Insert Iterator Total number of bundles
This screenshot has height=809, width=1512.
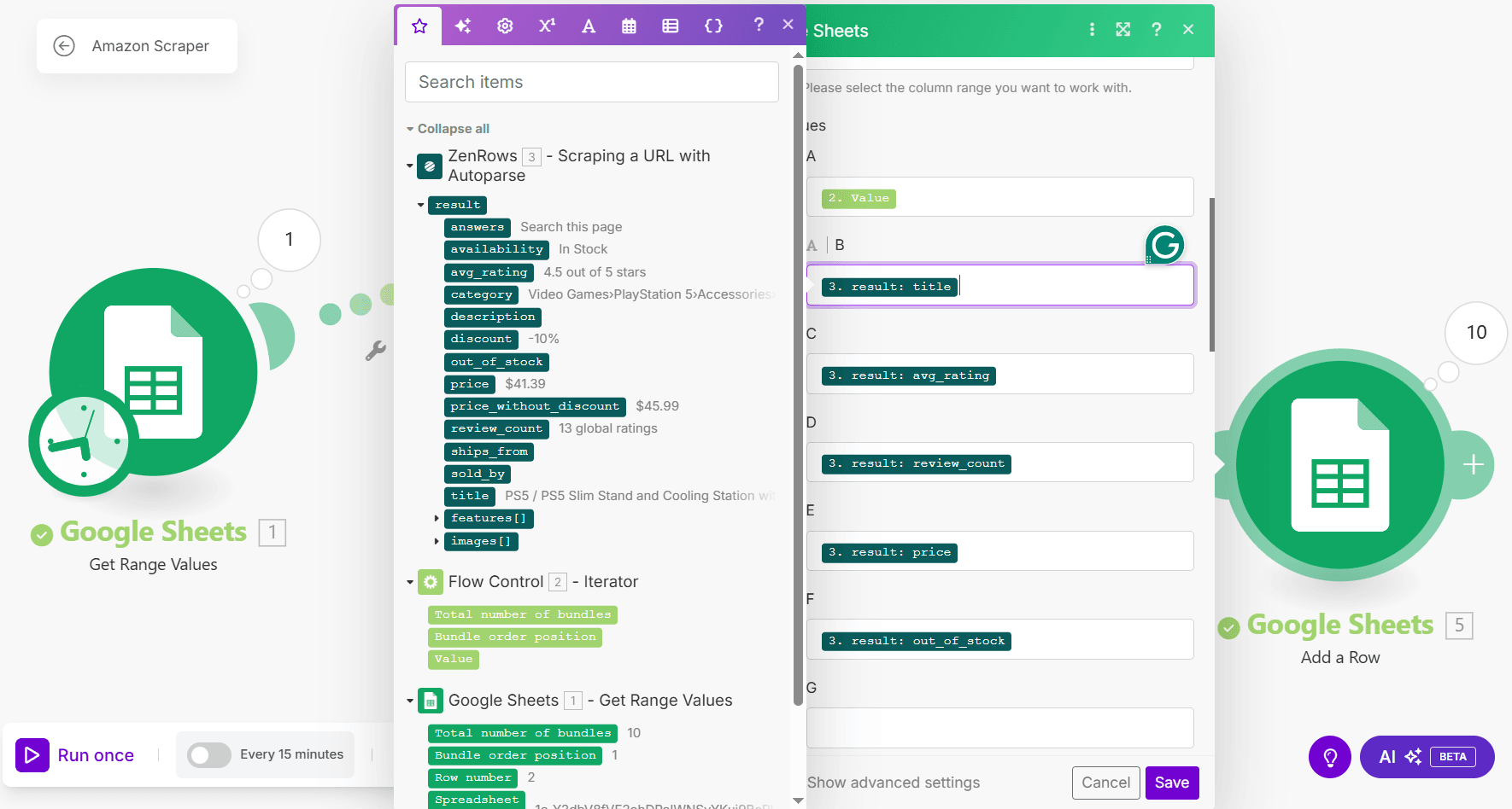523,614
